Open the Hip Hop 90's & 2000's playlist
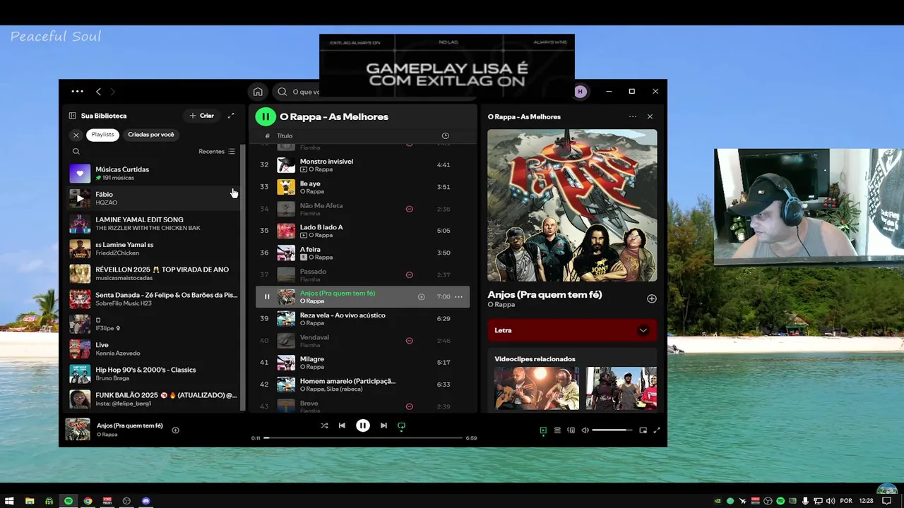904x508 pixels. coord(153,374)
